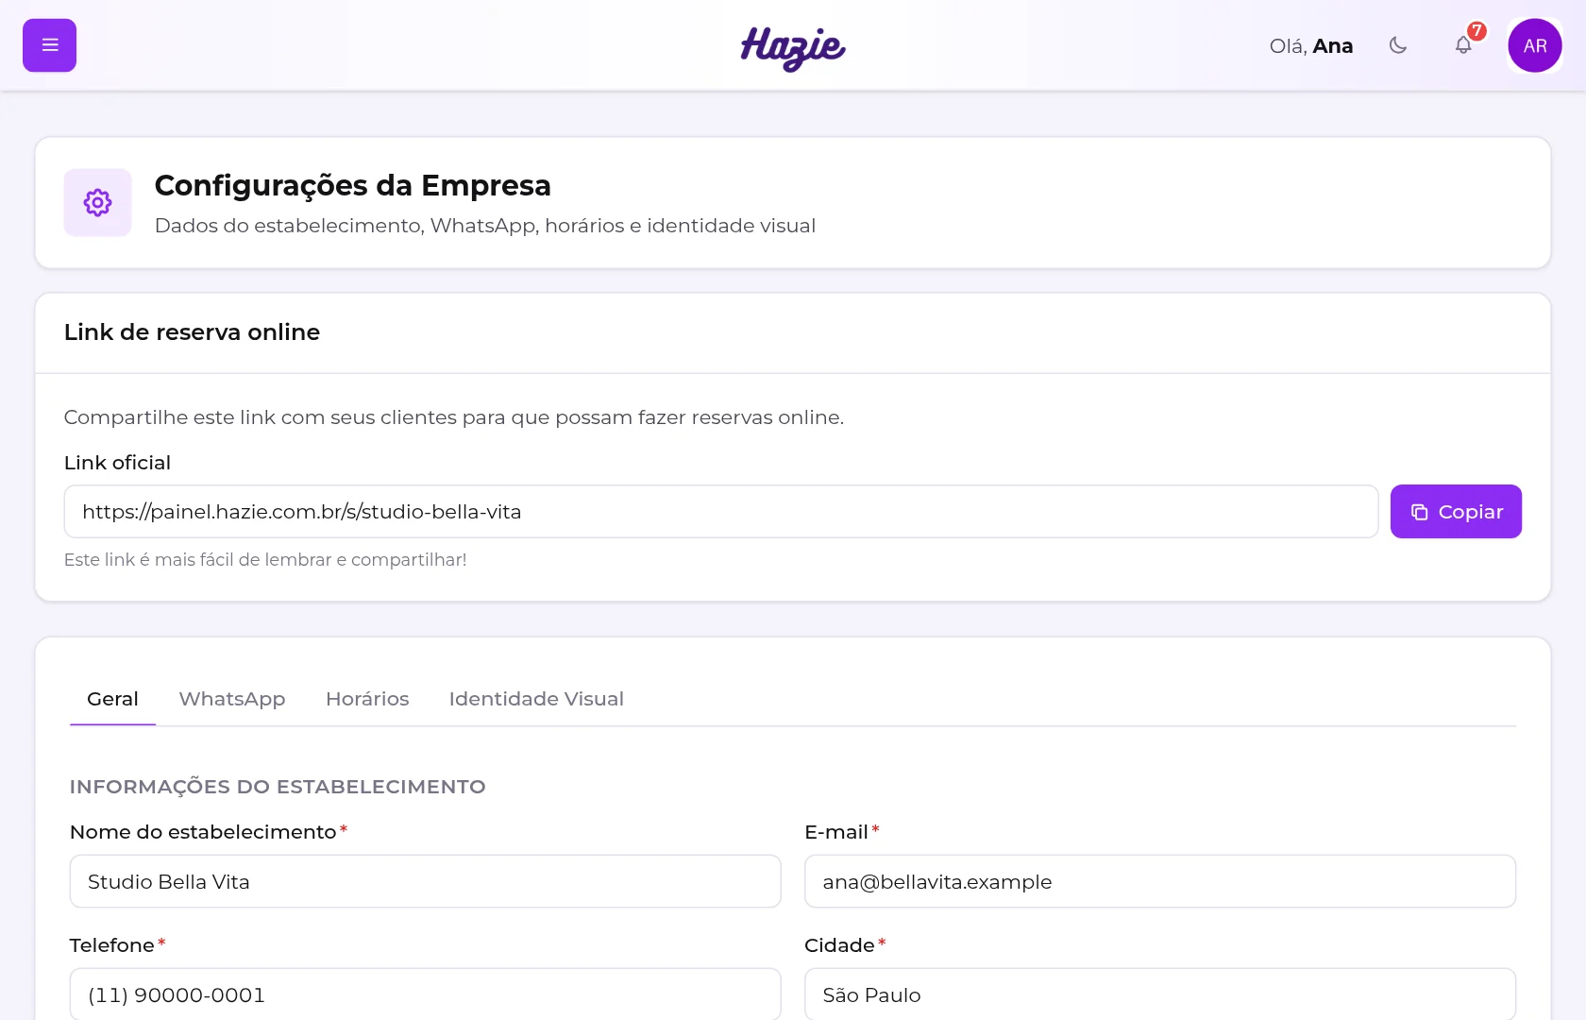Open the AR user avatar menu
Image resolution: width=1586 pixels, height=1020 pixels.
pos(1535,45)
